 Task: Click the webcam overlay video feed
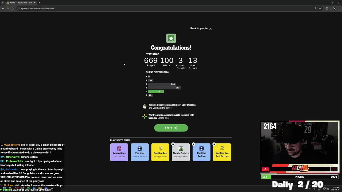pyautogui.click(x=300, y=143)
